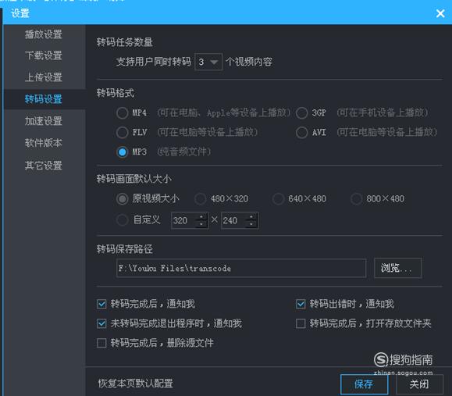Open the 播放设置 tab
Image resolution: width=452 pixels, height=396 pixels.
point(44,34)
